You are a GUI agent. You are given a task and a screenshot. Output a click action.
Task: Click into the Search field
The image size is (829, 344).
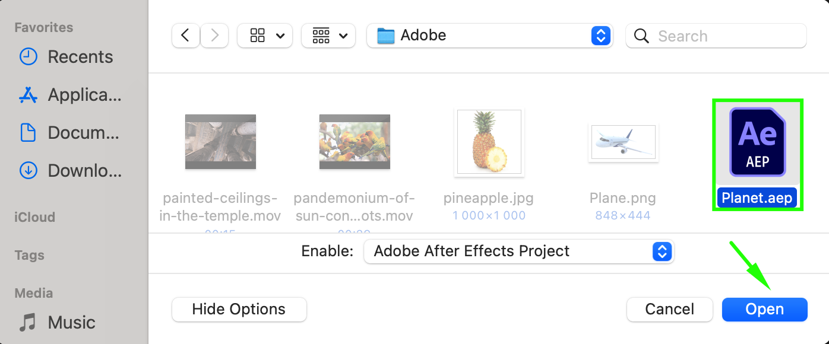pyautogui.click(x=716, y=36)
